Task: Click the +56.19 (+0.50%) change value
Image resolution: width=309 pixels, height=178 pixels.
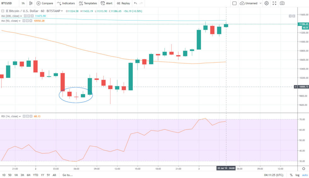Action: point(133,11)
